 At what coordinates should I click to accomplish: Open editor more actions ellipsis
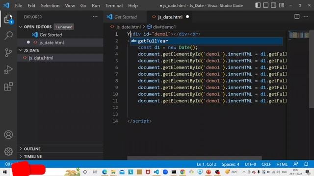pos(306,17)
